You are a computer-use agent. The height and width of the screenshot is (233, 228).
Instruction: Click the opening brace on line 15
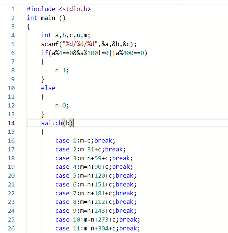[43, 132]
